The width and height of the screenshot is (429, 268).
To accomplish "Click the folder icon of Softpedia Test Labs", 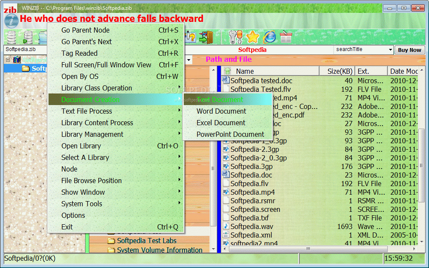I will (111, 241).
